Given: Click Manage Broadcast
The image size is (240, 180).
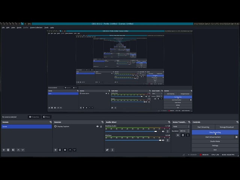Looking at the screenshot, I should (x=226, y=127).
